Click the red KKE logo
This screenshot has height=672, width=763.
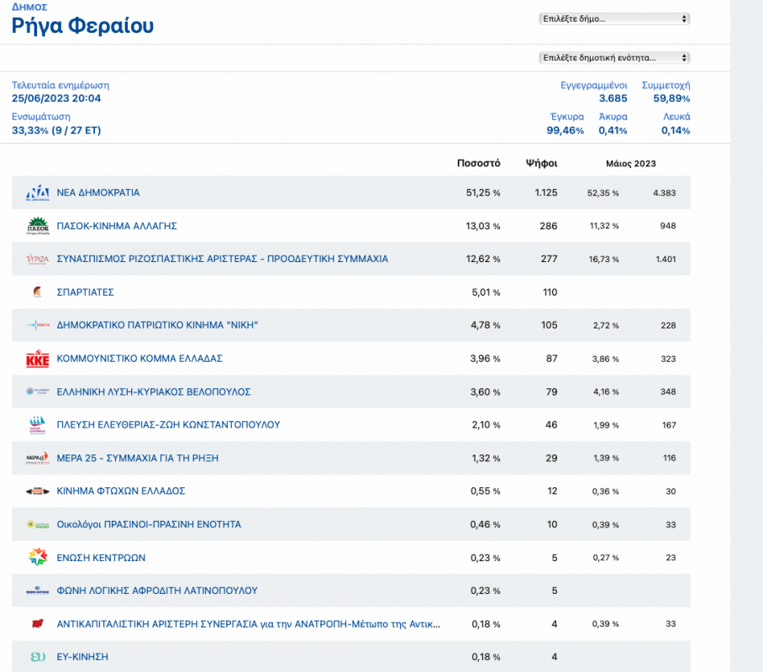coord(38,359)
